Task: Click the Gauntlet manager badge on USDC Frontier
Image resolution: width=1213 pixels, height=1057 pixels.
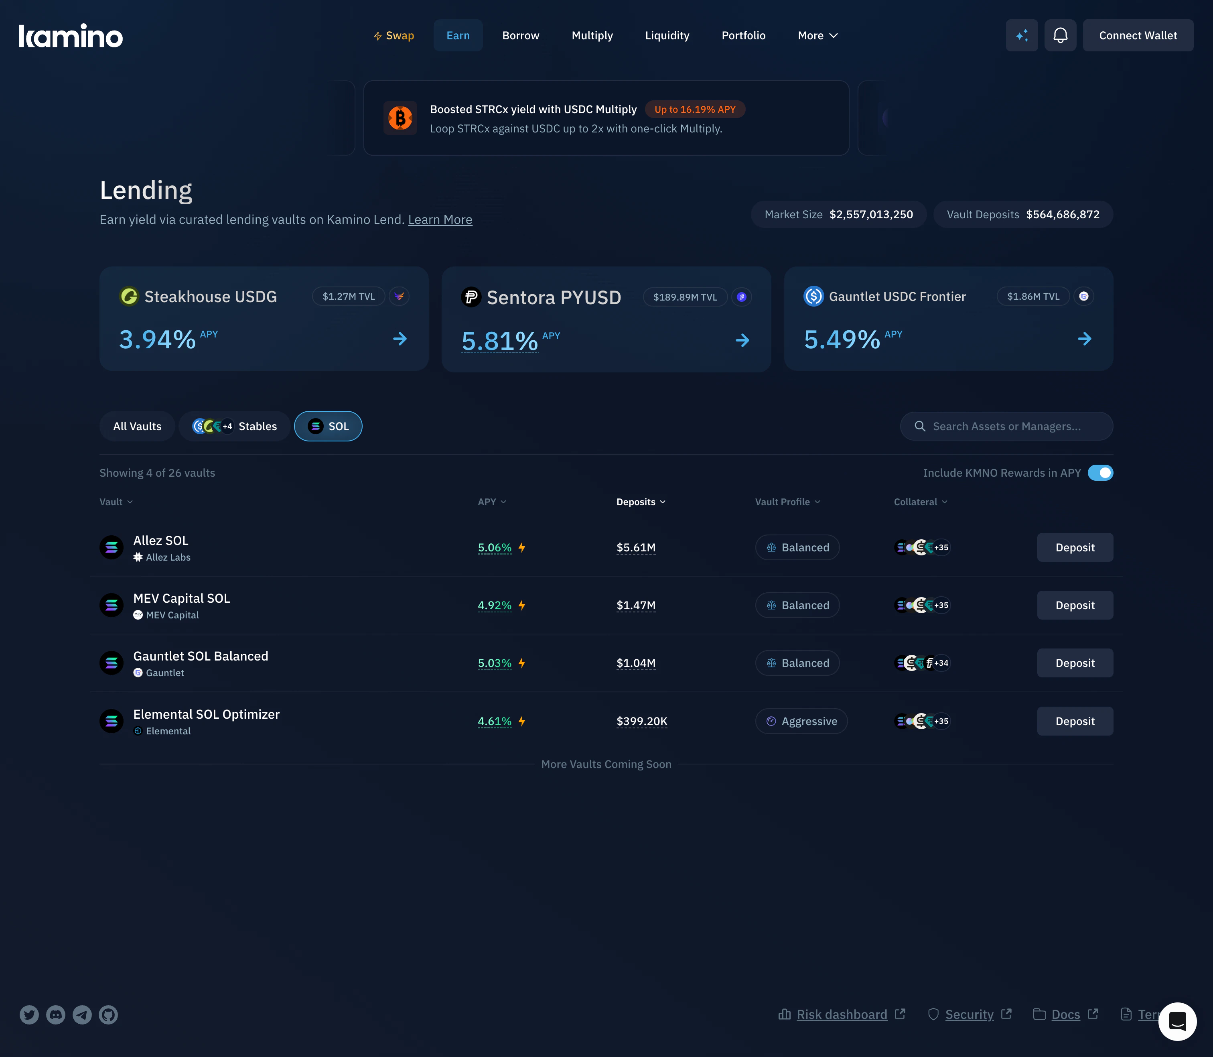Action: [1084, 296]
